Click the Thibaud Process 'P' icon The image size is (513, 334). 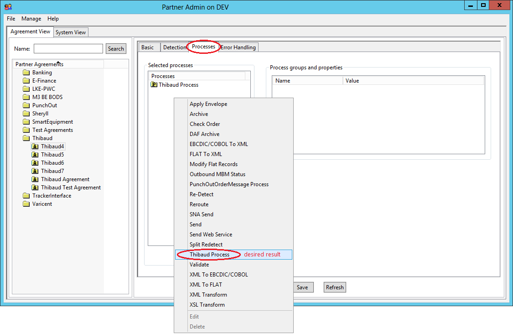pos(154,85)
